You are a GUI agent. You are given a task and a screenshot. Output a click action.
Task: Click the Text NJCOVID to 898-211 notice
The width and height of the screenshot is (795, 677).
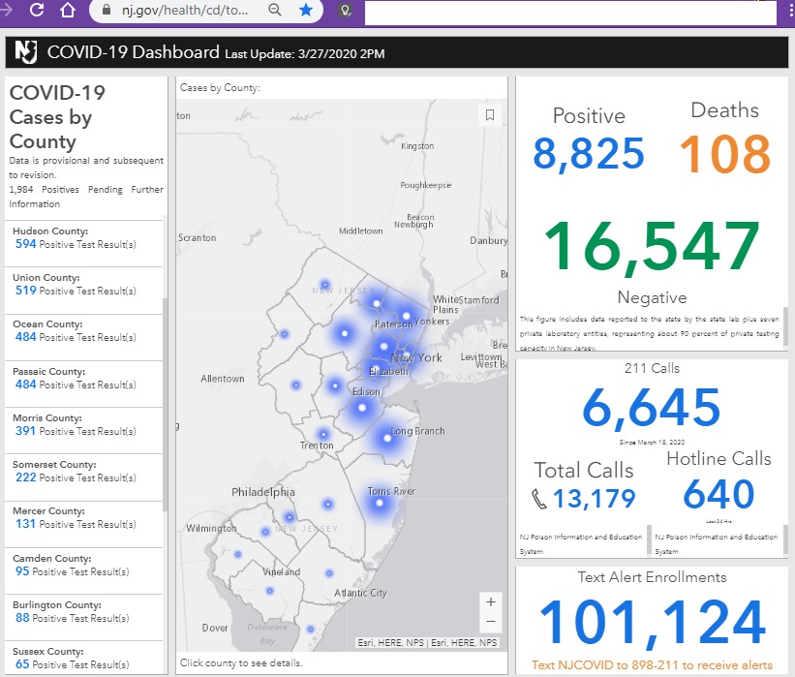(652, 664)
